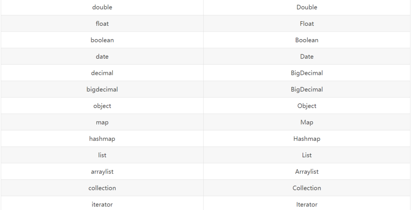The width and height of the screenshot is (411, 210).
Task: Click the 'boolean' alias cell
Action: pyautogui.click(x=102, y=40)
